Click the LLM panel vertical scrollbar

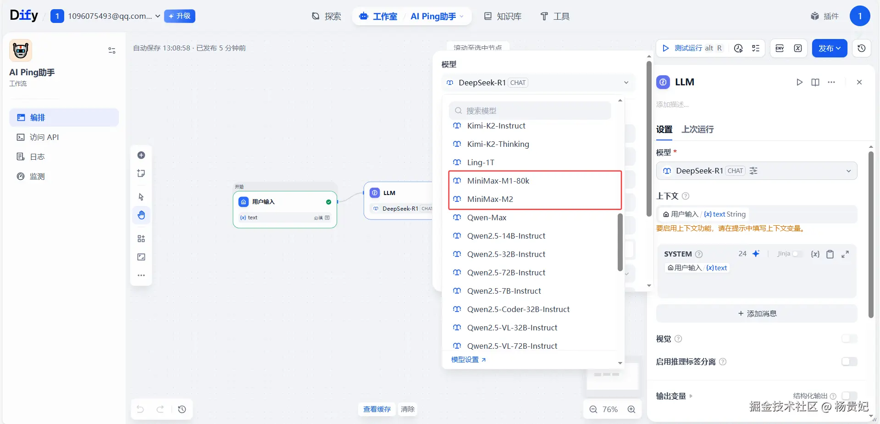pyautogui.click(x=871, y=234)
